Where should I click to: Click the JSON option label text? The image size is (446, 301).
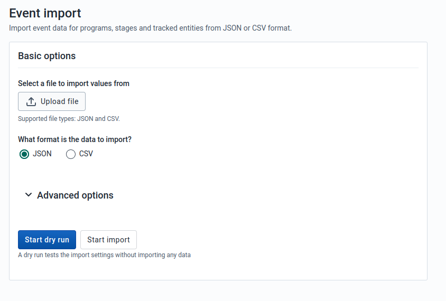pyautogui.click(x=42, y=154)
